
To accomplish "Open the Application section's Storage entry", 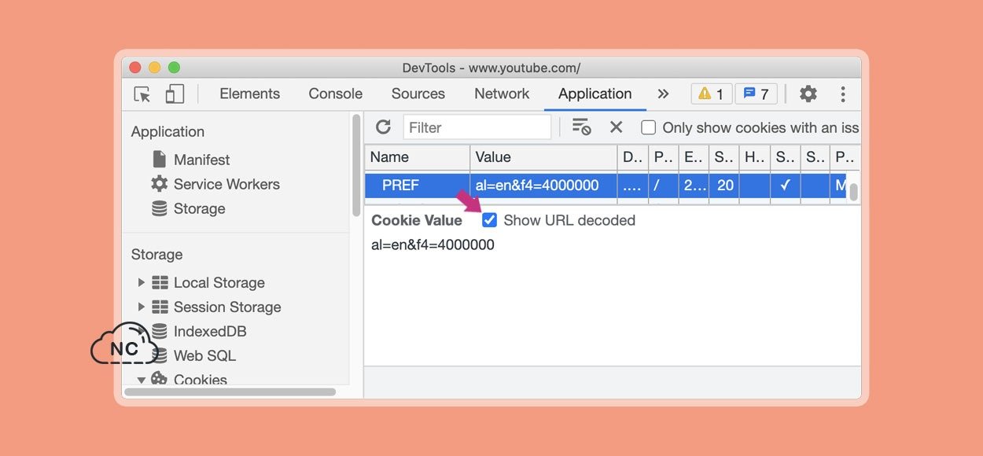I will [x=199, y=208].
